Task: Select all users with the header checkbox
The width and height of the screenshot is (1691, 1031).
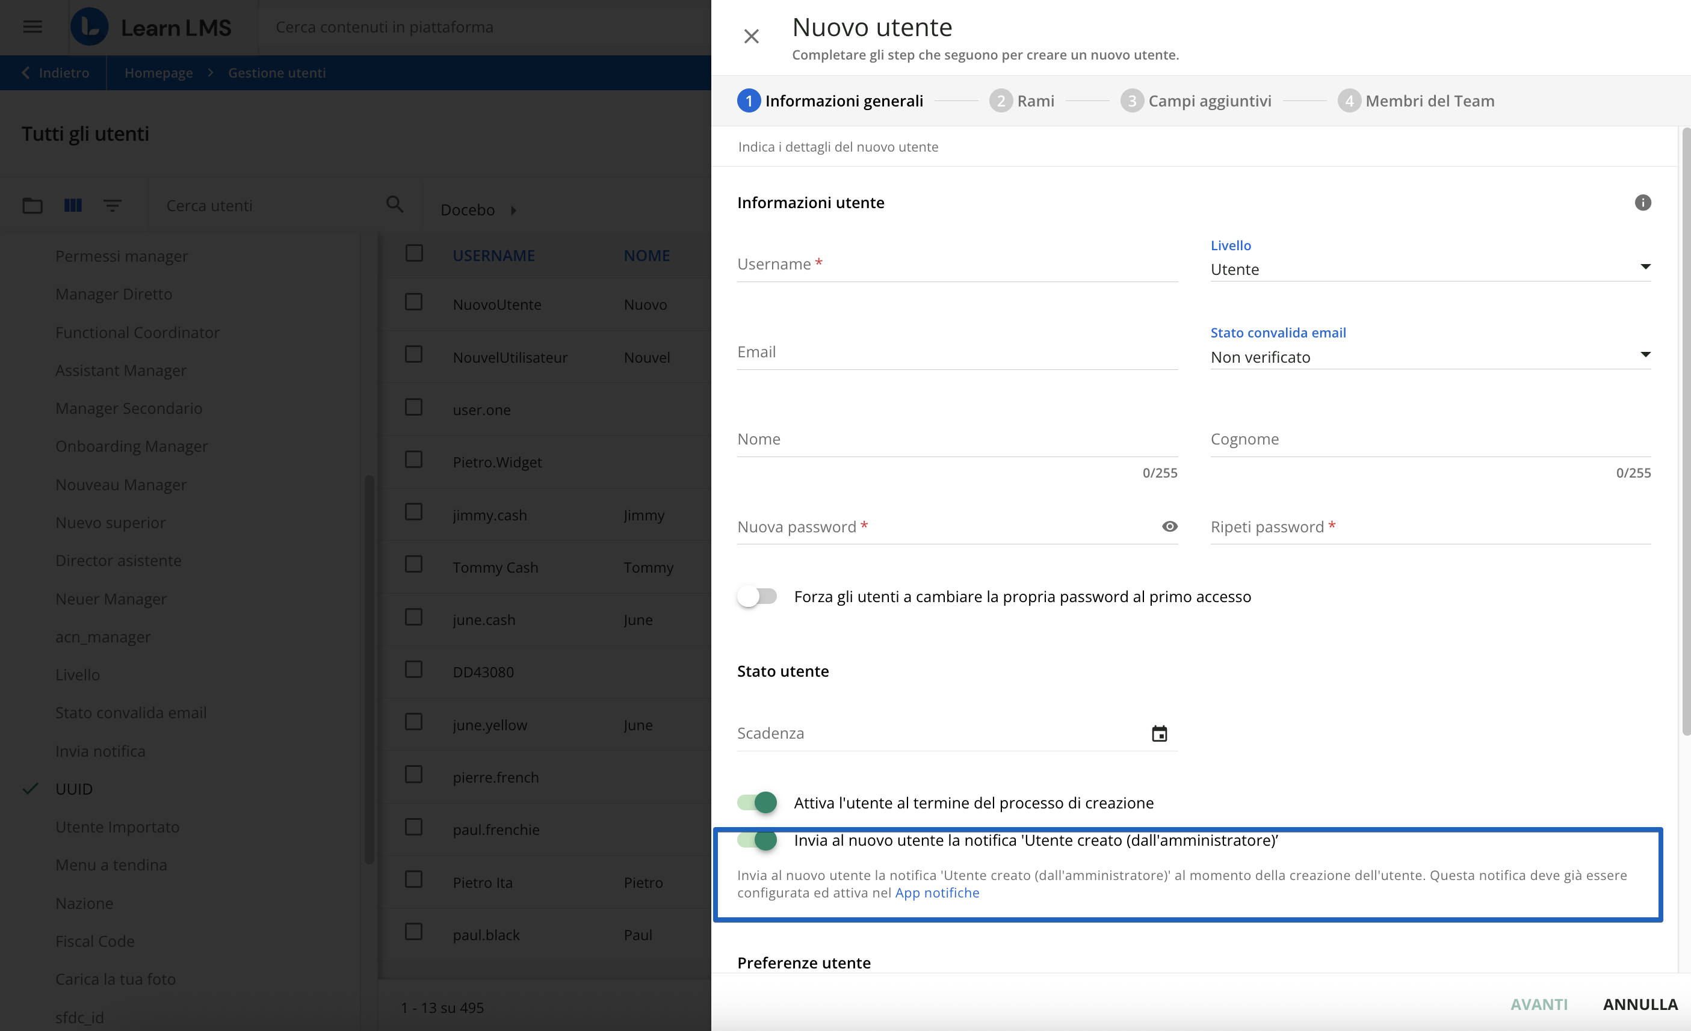Action: (415, 253)
